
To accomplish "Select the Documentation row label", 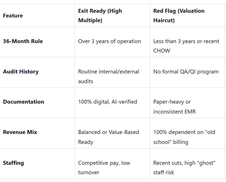I will [23, 102].
